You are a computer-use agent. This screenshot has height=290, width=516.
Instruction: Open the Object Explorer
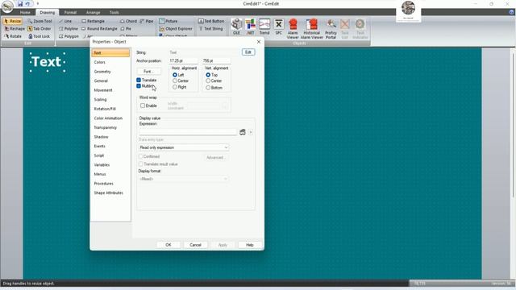tap(176, 29)
